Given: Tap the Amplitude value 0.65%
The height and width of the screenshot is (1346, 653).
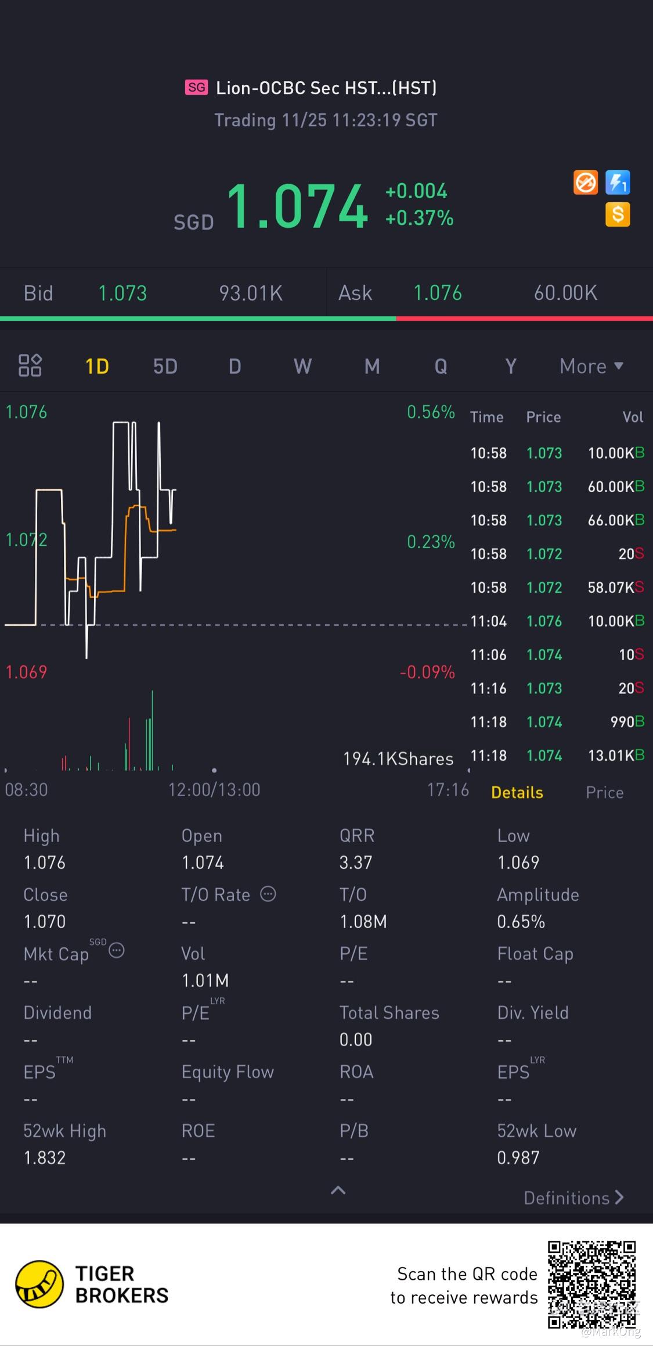Looking at the screenshot, I should pos(521,922).
